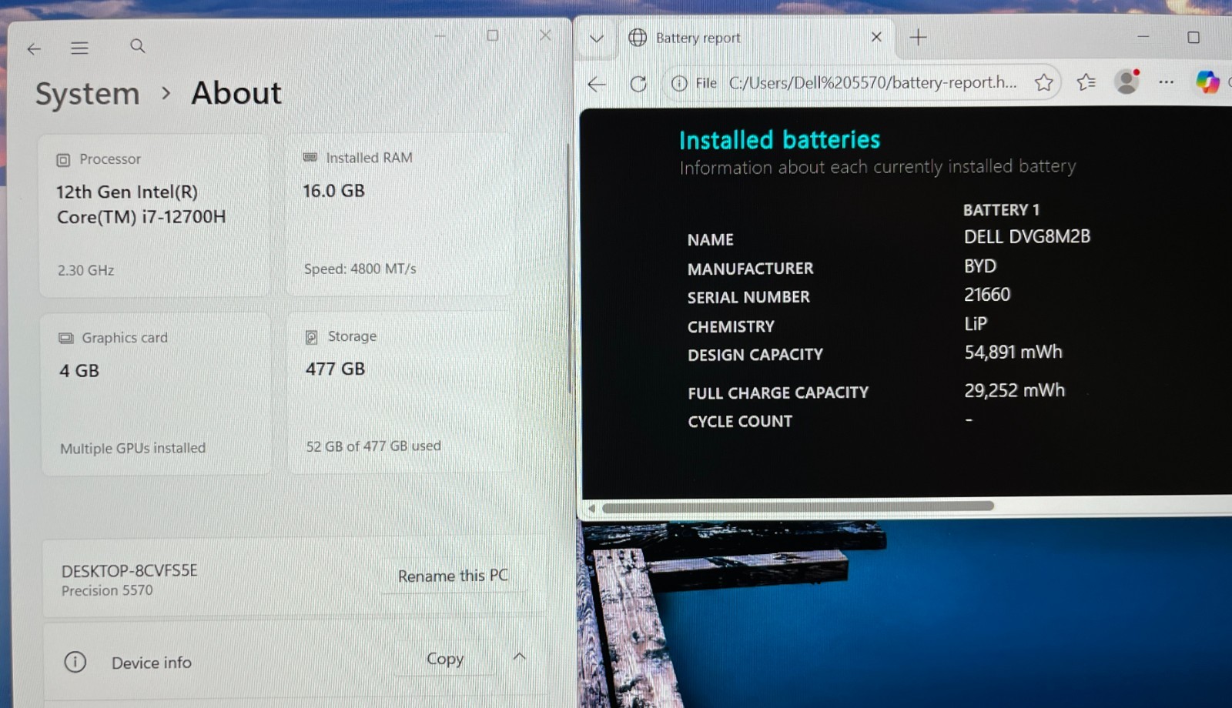The image size is (1232, 708).
Task: Open the Settings search icon
Action: tap(137, 46)
